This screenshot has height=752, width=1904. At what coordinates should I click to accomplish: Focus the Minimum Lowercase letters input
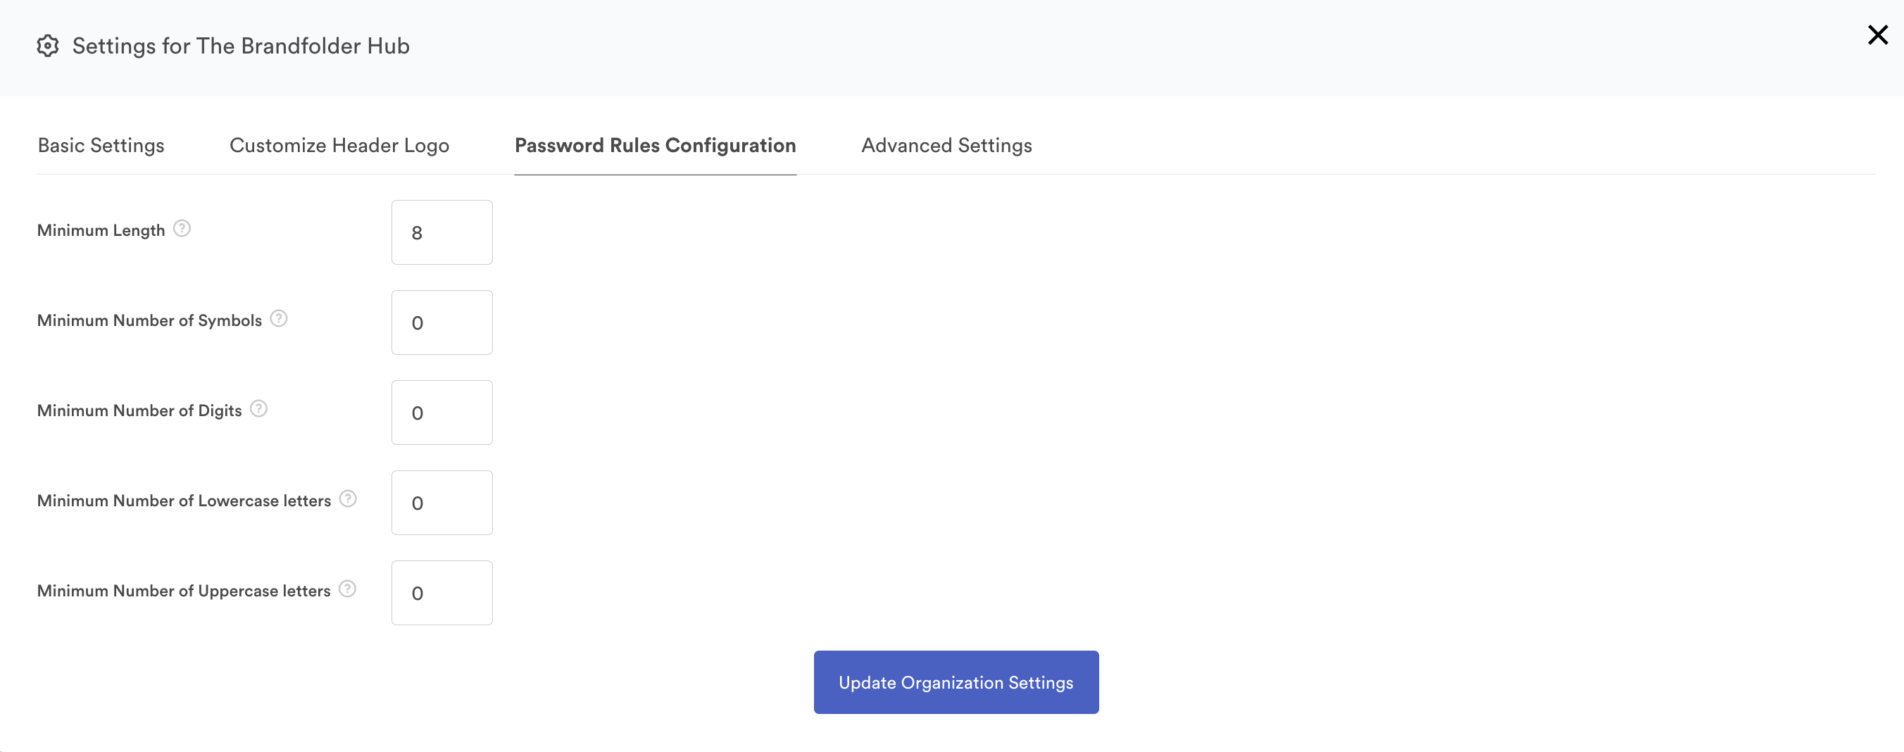tap(442, 503)
